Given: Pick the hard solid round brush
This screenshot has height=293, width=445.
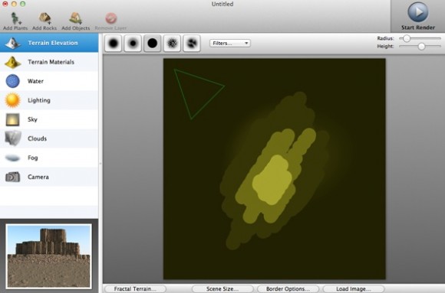Looking at the screenshot, I should tap(153, 44).
